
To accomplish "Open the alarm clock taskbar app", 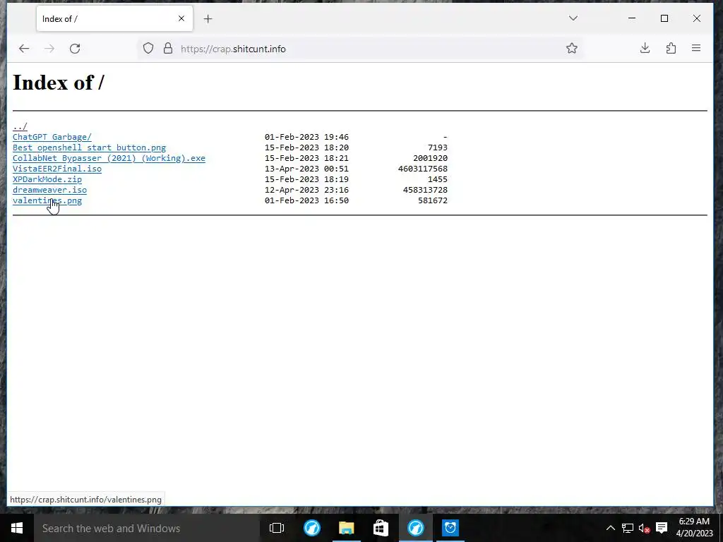I will [450, 528].
